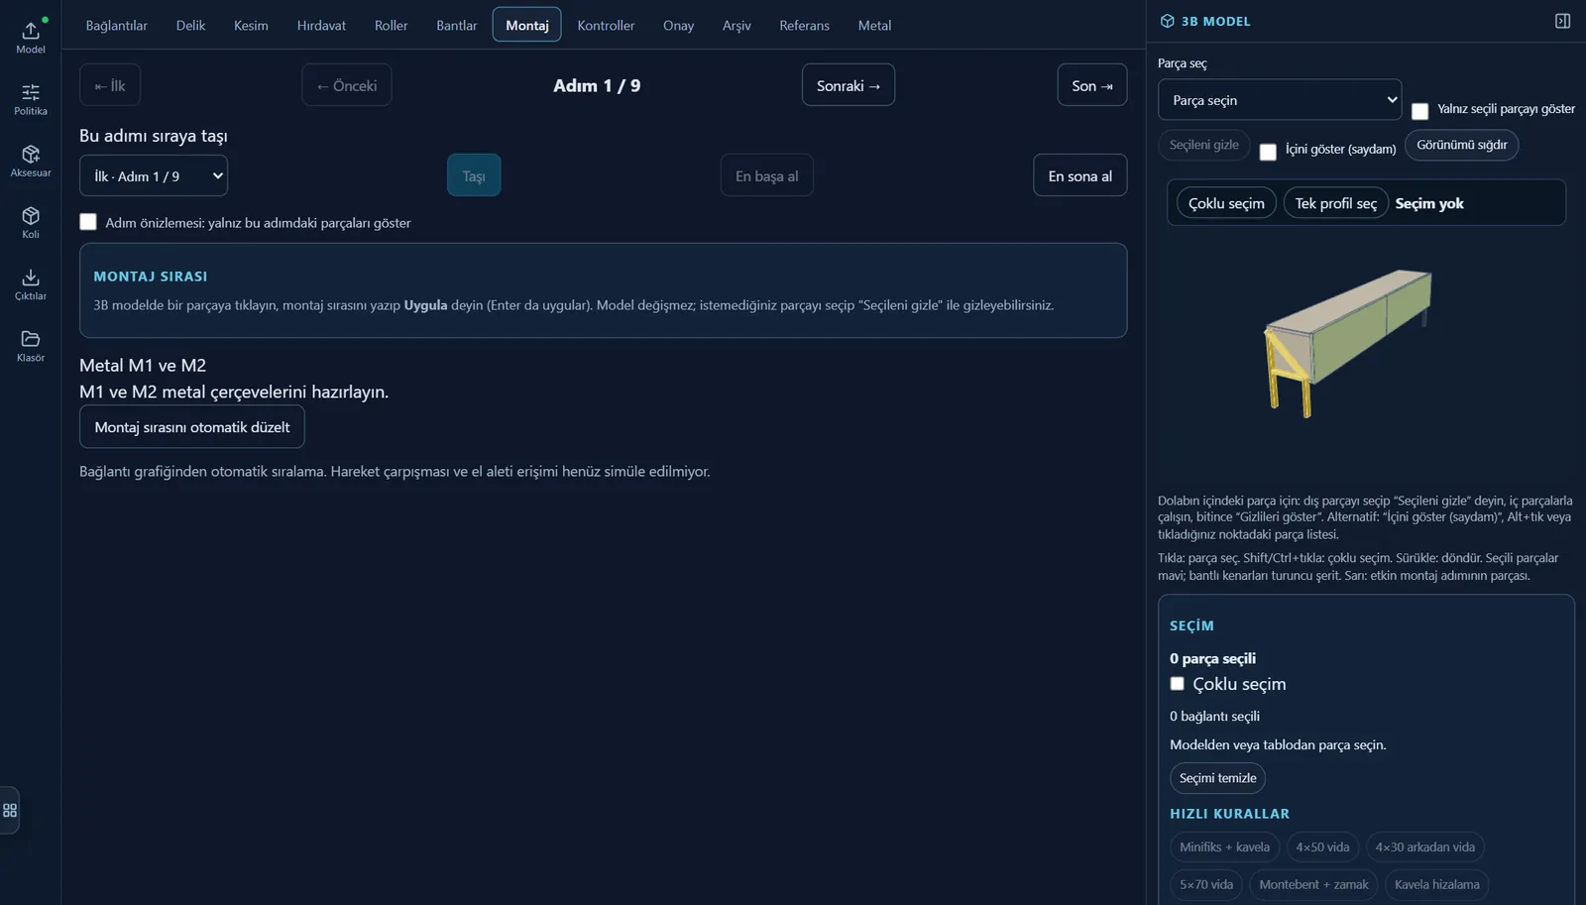Jump to last step with 'Son' button
1586x905 pixels.
[1092, 85]
